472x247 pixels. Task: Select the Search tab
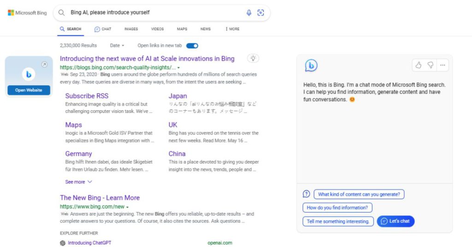(71, 29)
